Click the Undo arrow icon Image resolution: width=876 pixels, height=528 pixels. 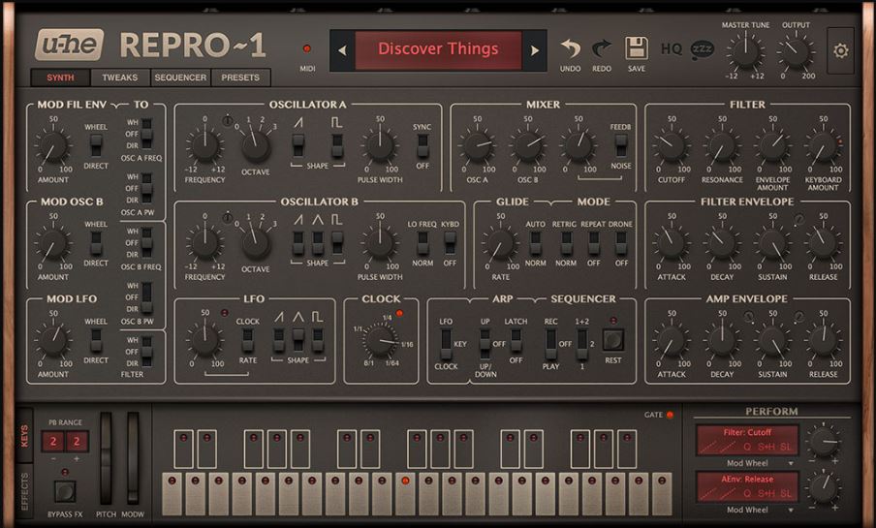click(x=570, y=48)
